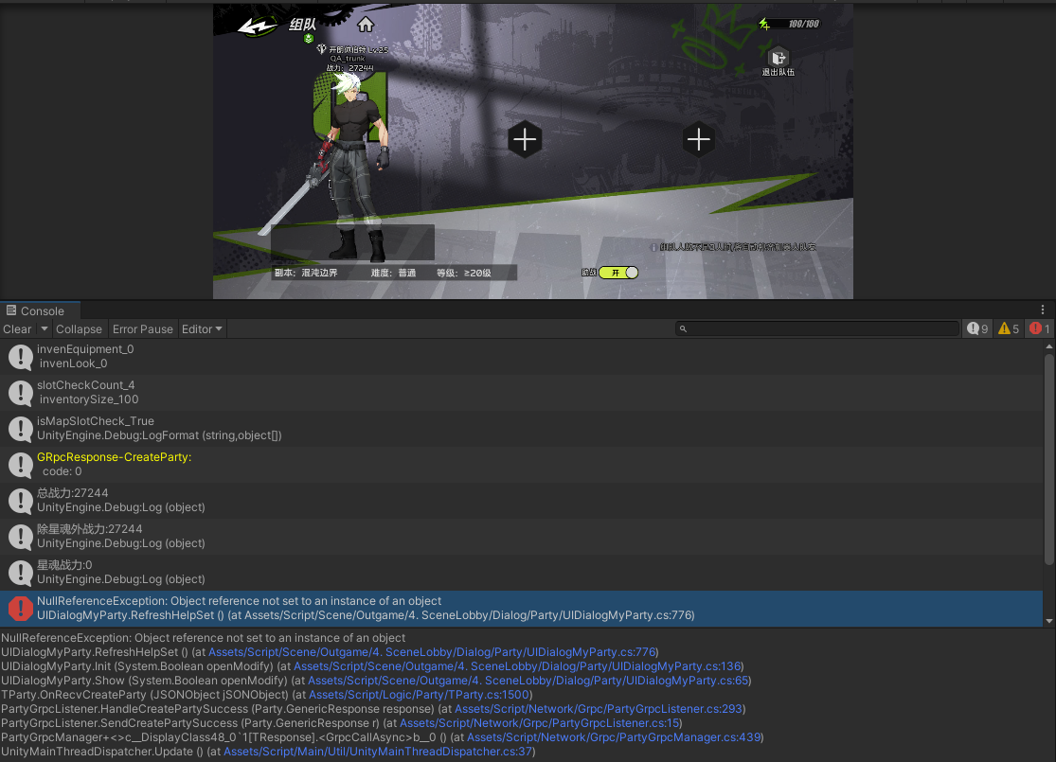Image resolution: width=1056 pixels, height=762 pixels.
Task: Add member via right plus hexagon slot
Action: 698,140
